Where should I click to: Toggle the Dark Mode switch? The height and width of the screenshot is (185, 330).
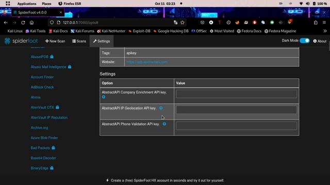coord(305,41)
